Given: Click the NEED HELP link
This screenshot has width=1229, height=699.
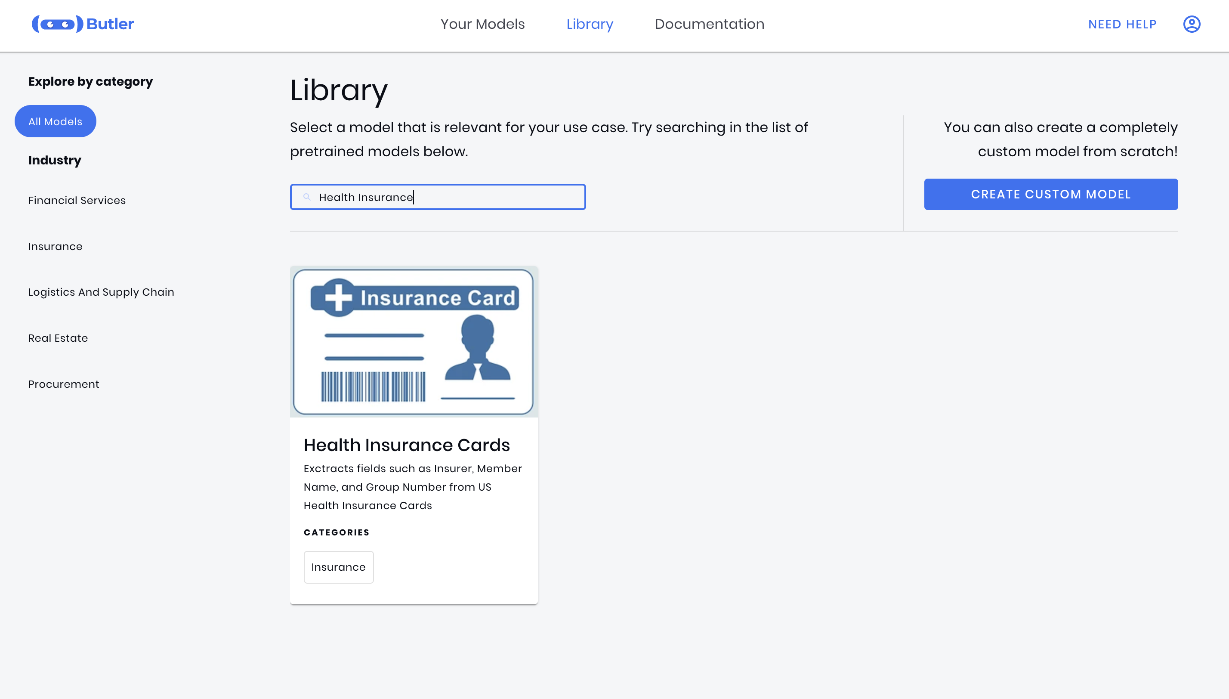Looking at the screenshot, I should tap(1122, 24).
